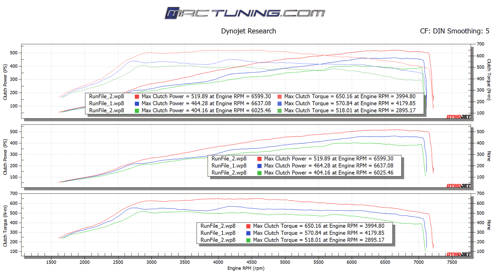Click red Max Clutch Power swatch in top legend

coord(137,96)
